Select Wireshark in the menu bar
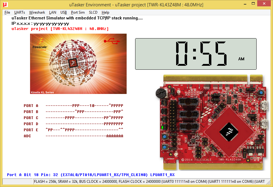273x187 pixels. [37, 12]
